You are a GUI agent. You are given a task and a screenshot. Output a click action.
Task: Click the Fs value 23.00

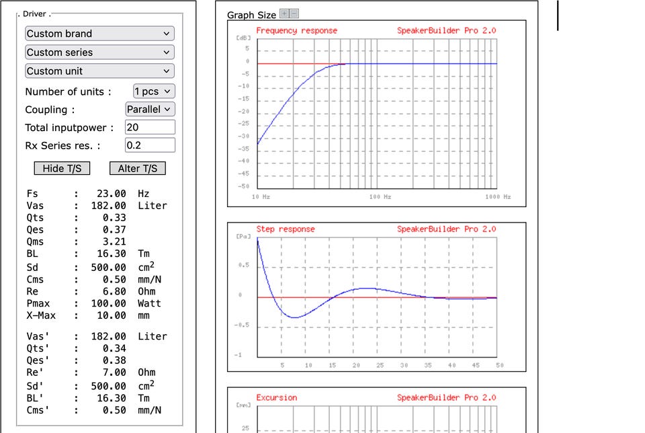(111, 194)
